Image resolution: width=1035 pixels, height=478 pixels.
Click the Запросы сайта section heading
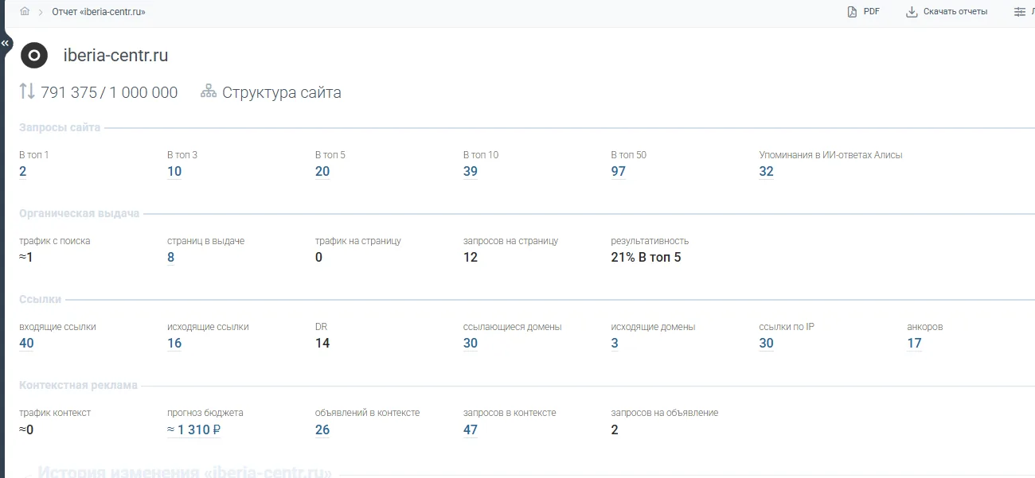pos(60,127)
